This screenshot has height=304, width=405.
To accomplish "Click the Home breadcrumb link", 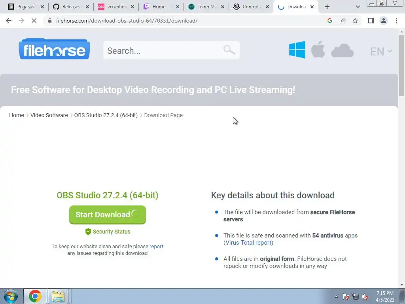I will pyautogui.click(x=17, y=115).
